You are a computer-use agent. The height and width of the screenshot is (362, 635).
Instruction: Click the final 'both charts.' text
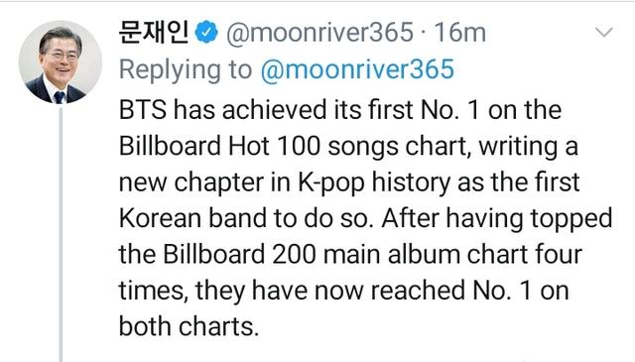pyautogui.click(x=189, y=326)
